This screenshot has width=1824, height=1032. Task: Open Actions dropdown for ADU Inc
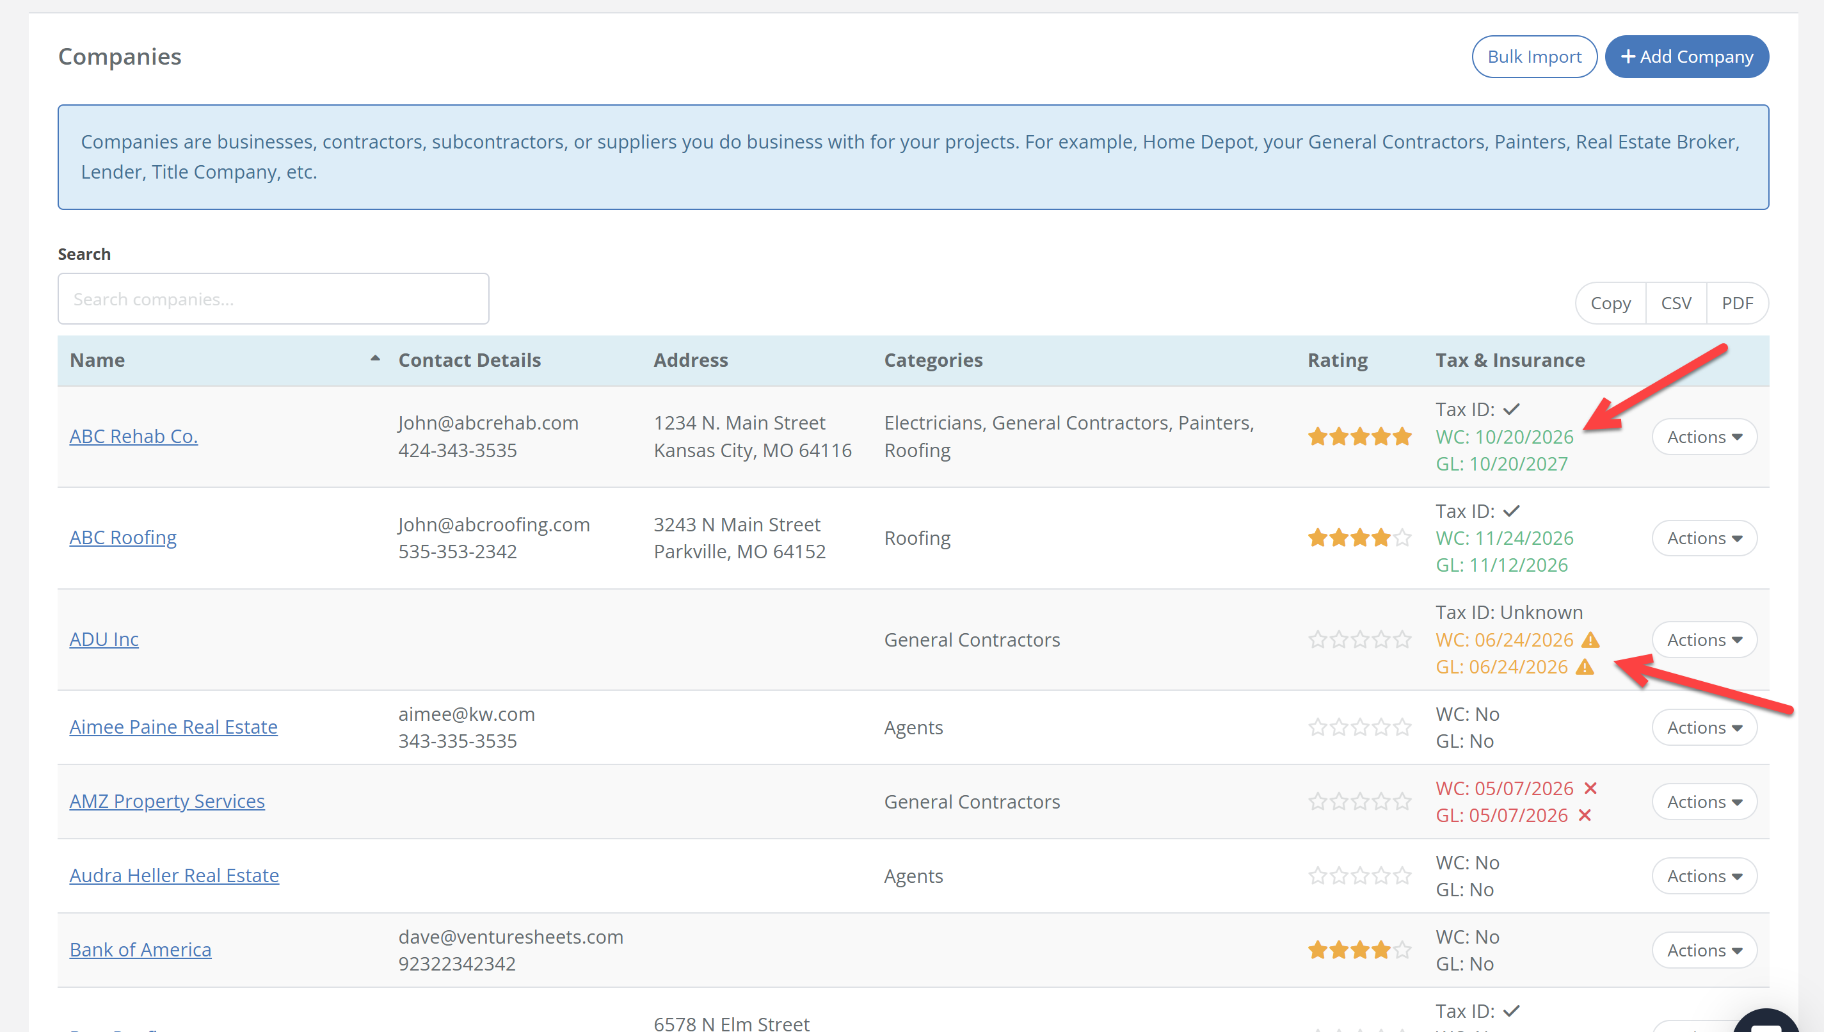1704,640
